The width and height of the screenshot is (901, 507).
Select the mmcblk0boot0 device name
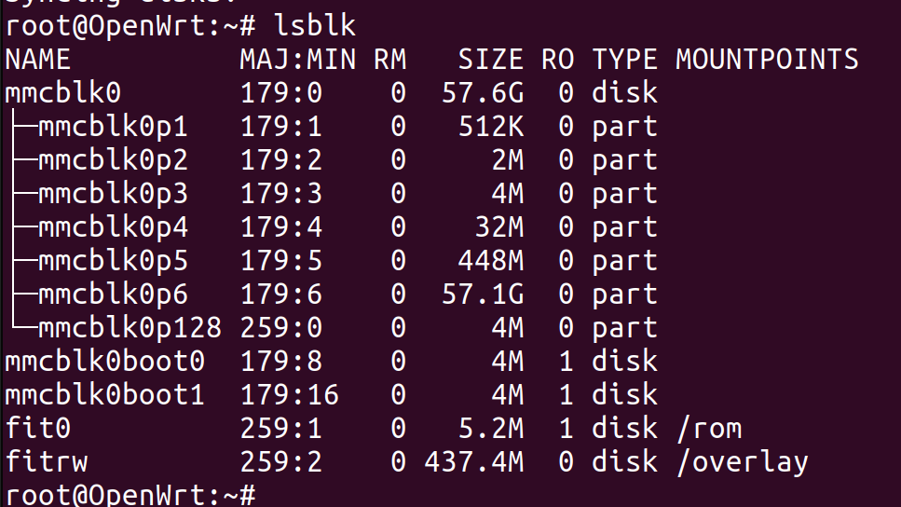pyautogui.click(x=104, y=361)
